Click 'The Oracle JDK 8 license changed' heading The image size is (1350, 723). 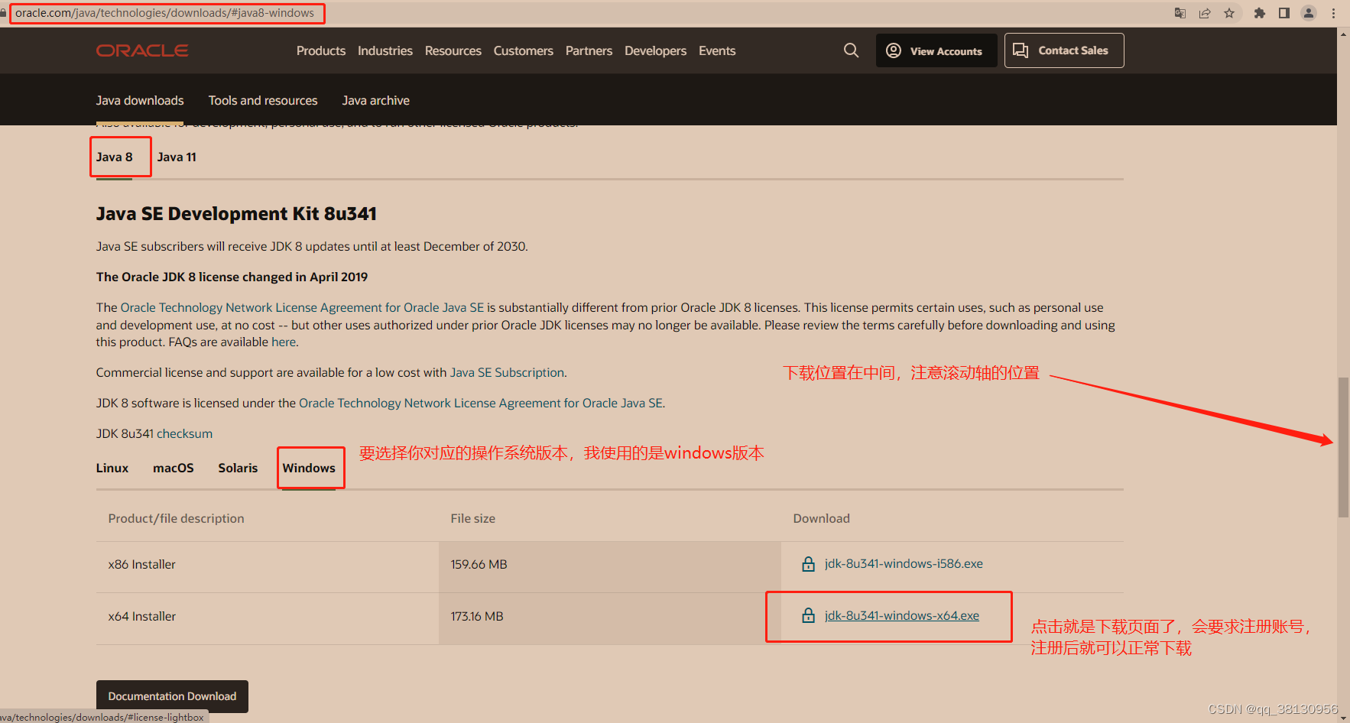click(x=232, y=277)
